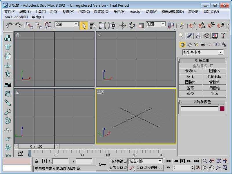Click the Arc Rotate viewport icon
232x174 pixels.
[x=218, y=168]
